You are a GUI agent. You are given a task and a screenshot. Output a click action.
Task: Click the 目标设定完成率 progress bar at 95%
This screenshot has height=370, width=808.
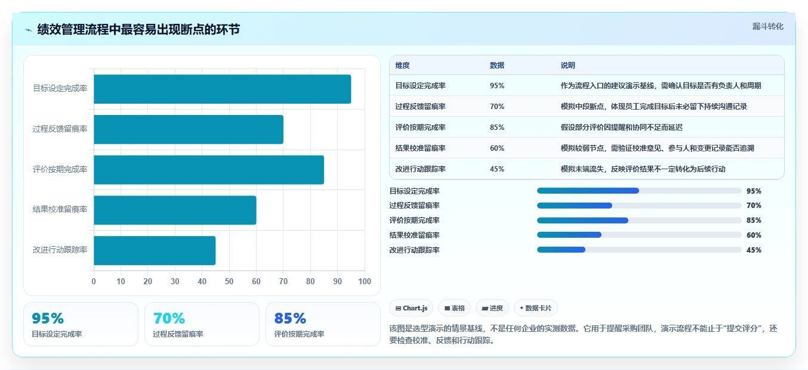coord(639,191)
